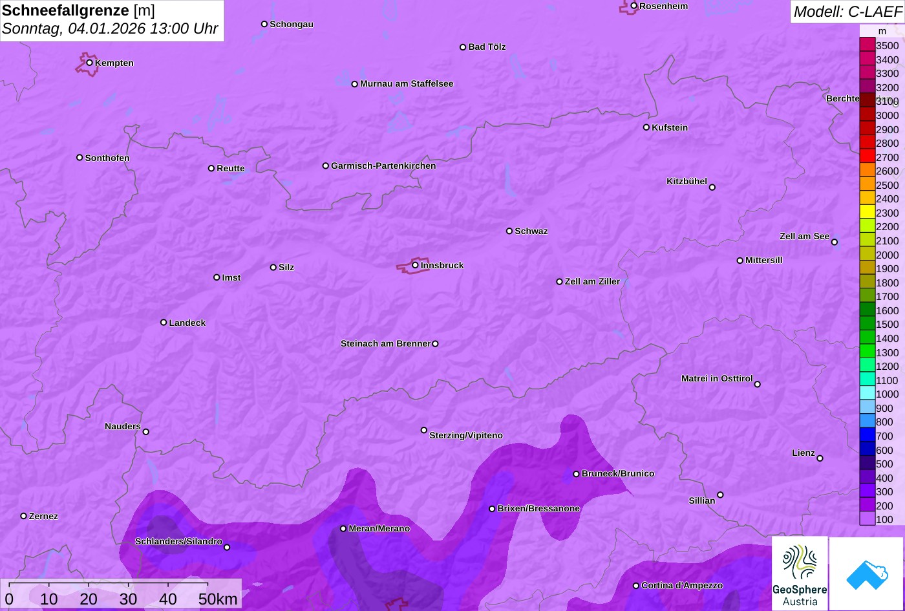905x611 pixels.
Task: Click the Zernez marker dot
Action: pyautogui.click(x=24, y=516)
